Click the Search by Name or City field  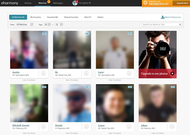coord(160,25)
